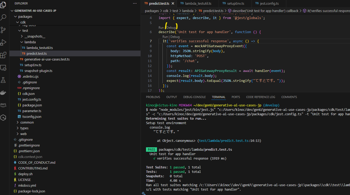Click the yaml icon beside mkdocs.yml
350x195 pixels.
15,185
